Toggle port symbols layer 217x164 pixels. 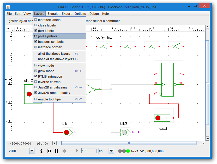click(x=59, y=36)
